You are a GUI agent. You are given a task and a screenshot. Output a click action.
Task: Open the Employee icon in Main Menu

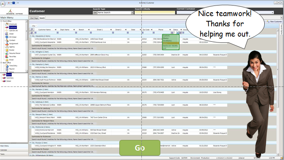(7, 24)
